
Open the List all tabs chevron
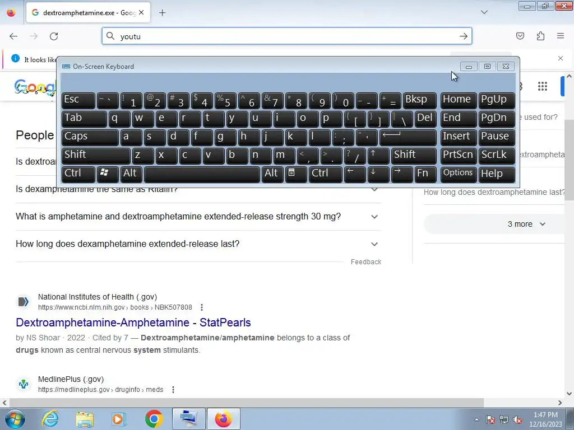click(x=484, y=12)
